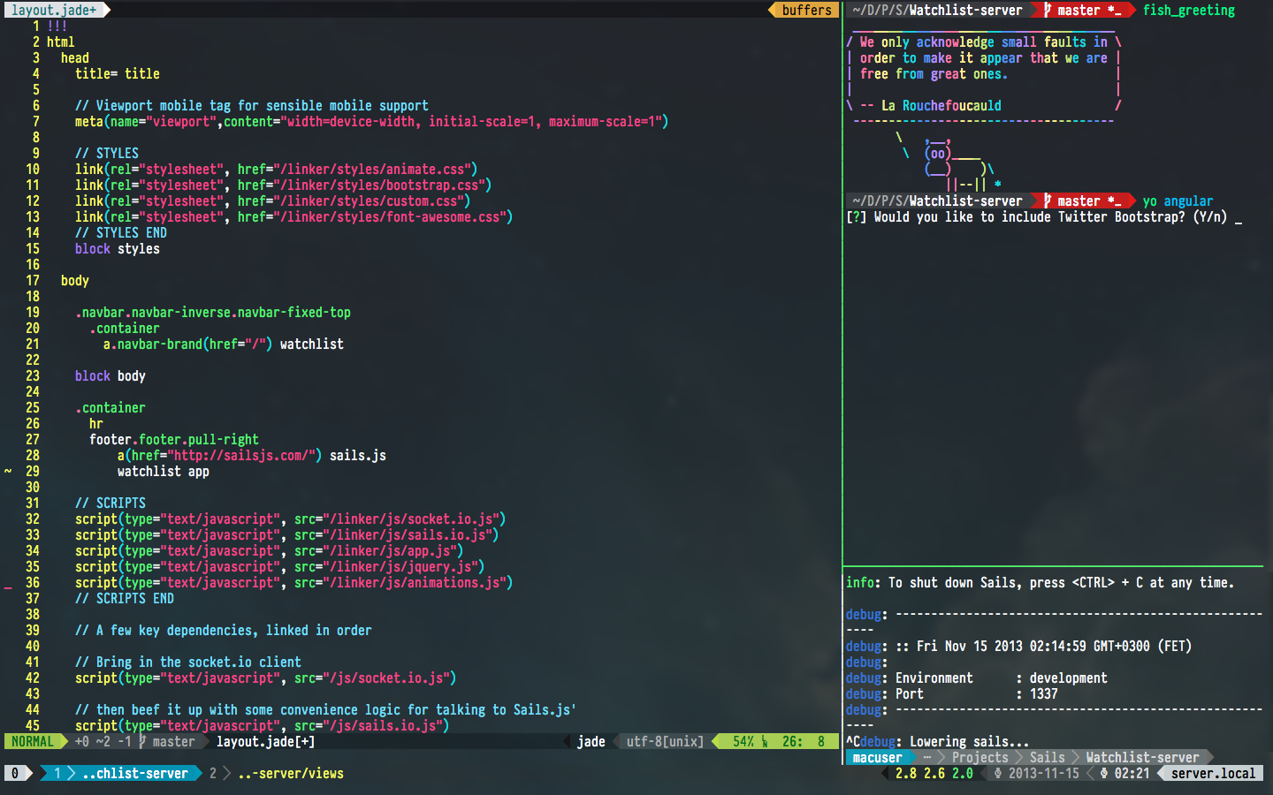Image resolution: width=1273 pixels, height=795 pixels.
Task: Click the 'block styles' line
Action: click(117, 248)
